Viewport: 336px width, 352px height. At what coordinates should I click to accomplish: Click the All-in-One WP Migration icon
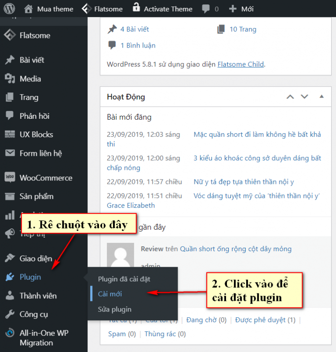tap(10, 333)
